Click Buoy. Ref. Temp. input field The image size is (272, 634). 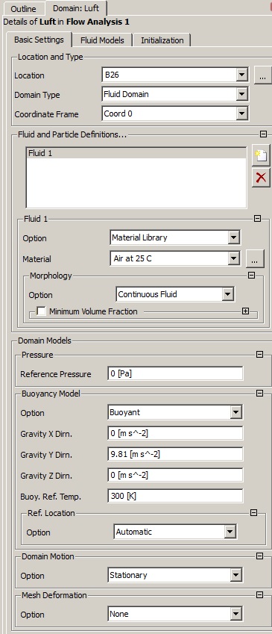[175, 496]
